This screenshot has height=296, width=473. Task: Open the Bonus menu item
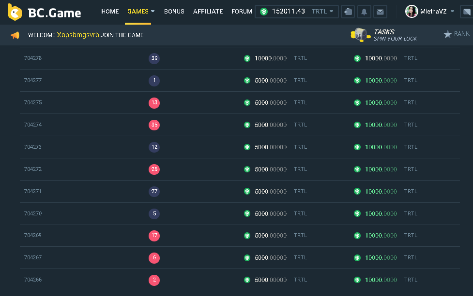tap(174, 12)
